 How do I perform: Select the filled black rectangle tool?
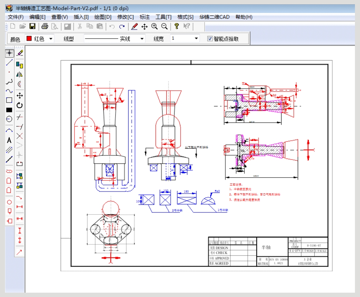[x=9, y=110]
